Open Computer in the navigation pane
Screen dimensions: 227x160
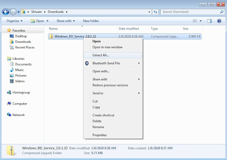pos(20,104)
